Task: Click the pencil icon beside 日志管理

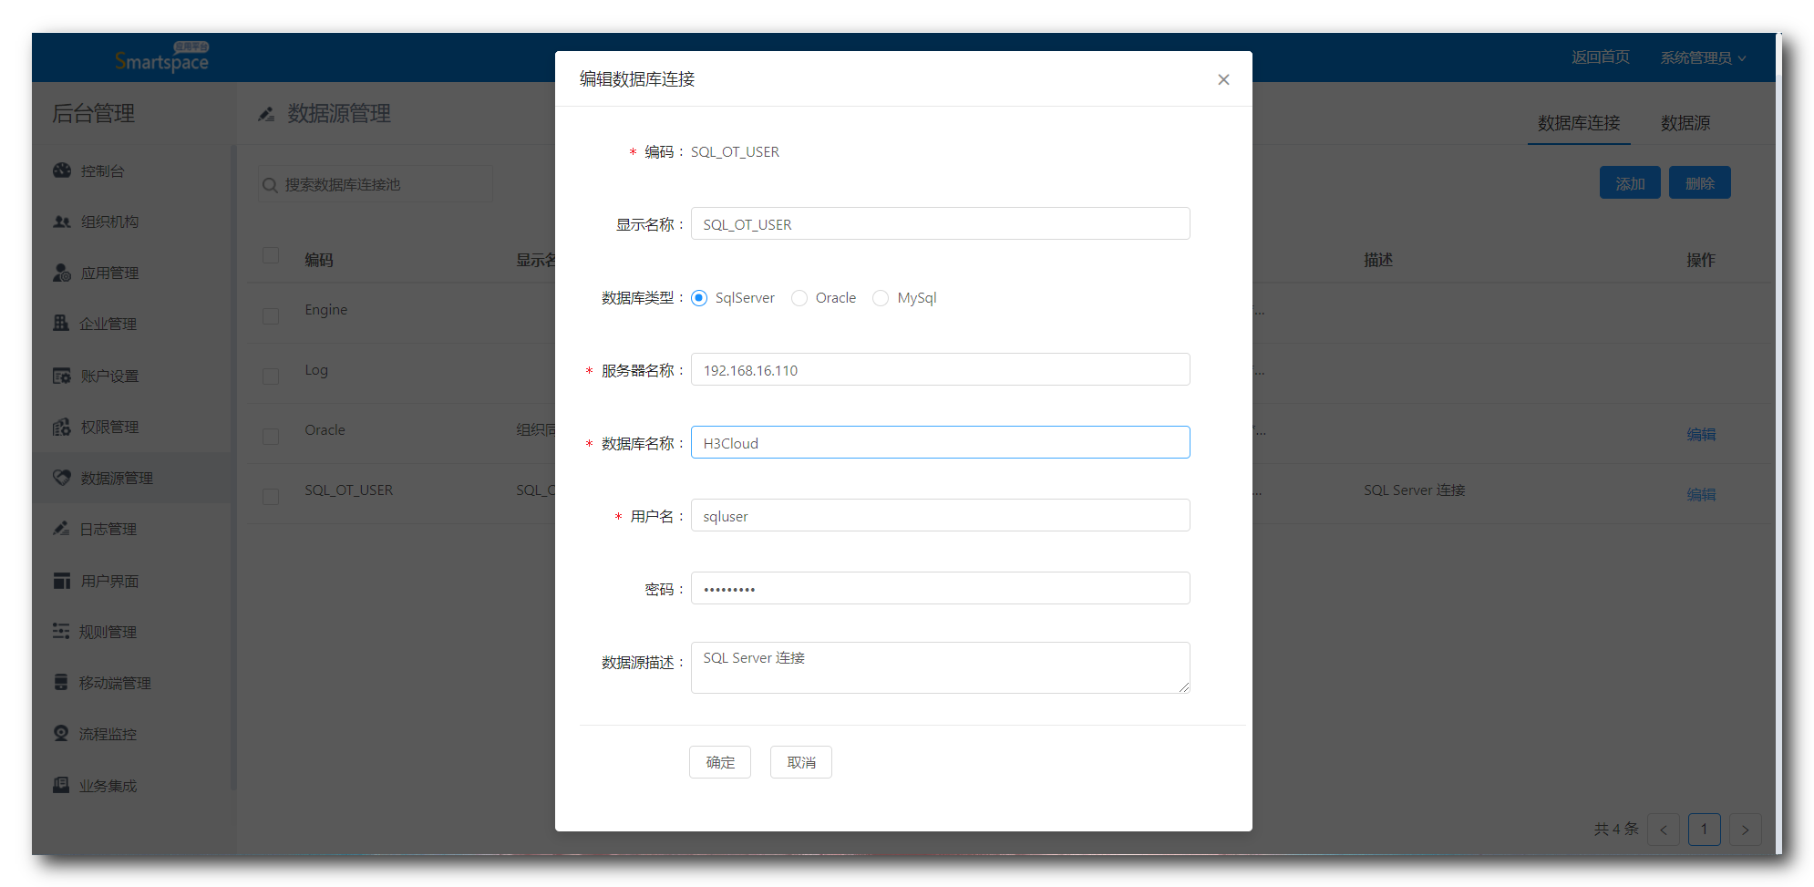Action: pos(61,529)
